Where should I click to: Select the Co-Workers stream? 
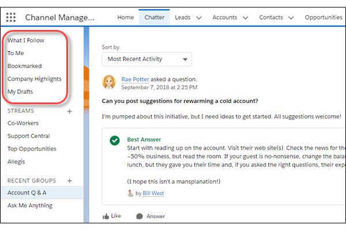(x=23, y=123)
